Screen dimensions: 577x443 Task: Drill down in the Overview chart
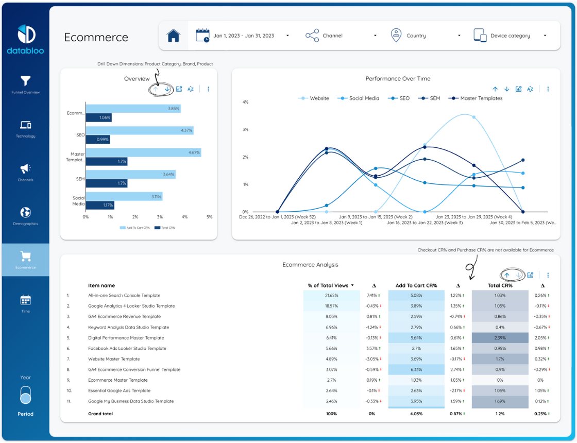(x=167, y=89)
